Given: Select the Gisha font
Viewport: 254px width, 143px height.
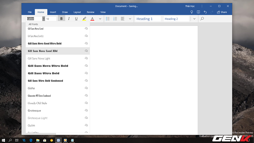Looking at the screenshot, I should click(58, 88).
